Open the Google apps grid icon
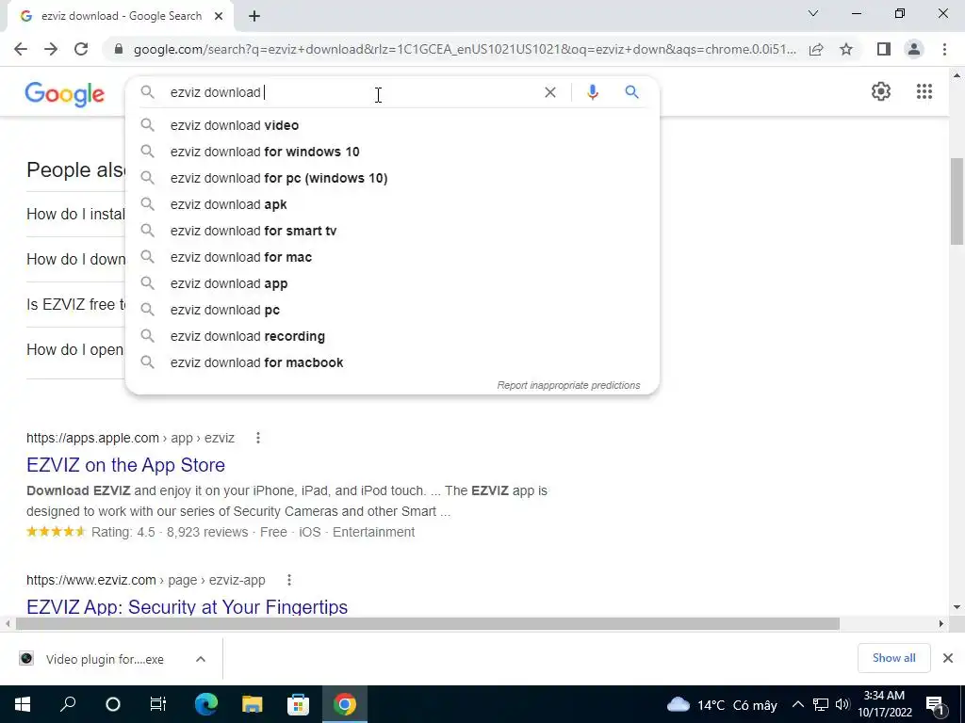Viewport: 965px width, 723px height. tap(924, 91)
